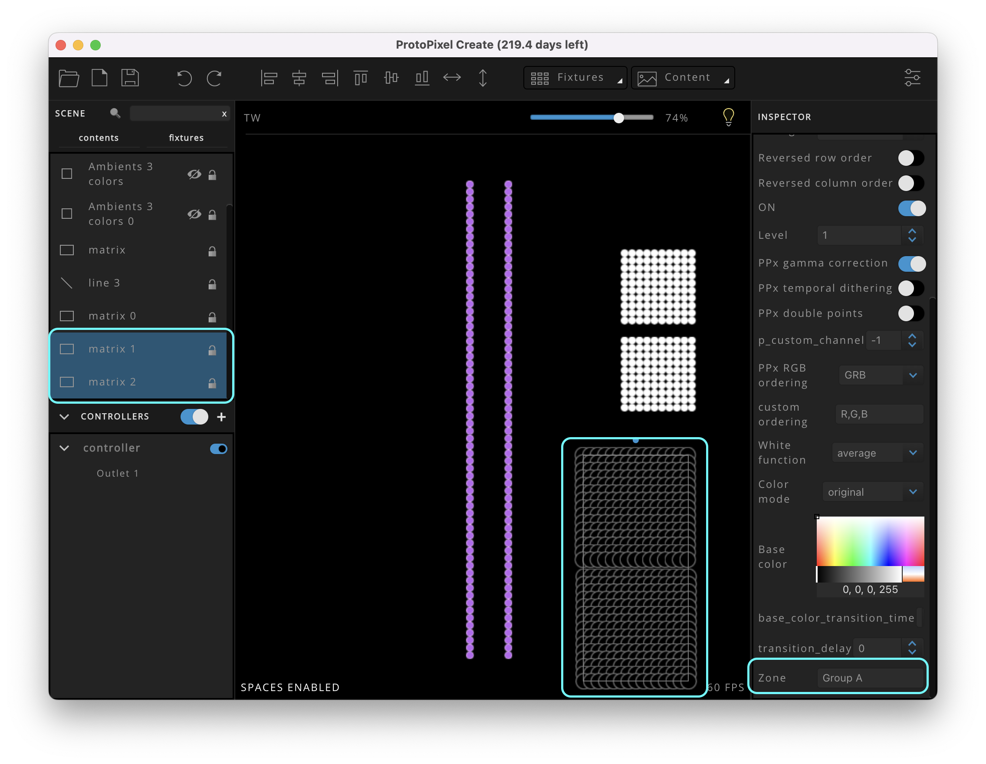Viewport: 986px width, 764px height.
Task: Open the settings sliders icon in the toolbar
Action: point(912,78)
